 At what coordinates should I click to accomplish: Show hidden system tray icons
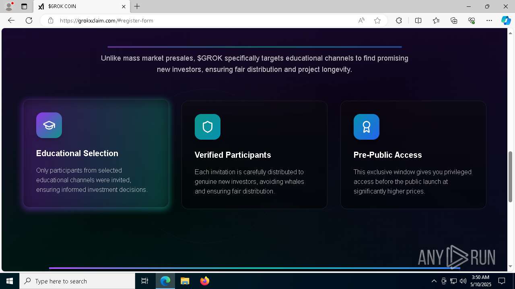(x=434, y=281)
